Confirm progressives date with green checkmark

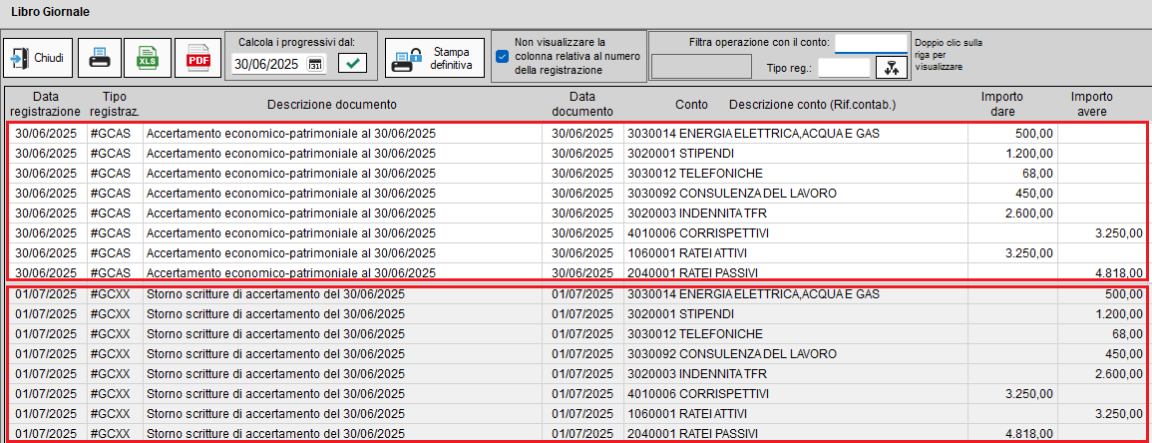click(x=352, y=64)
